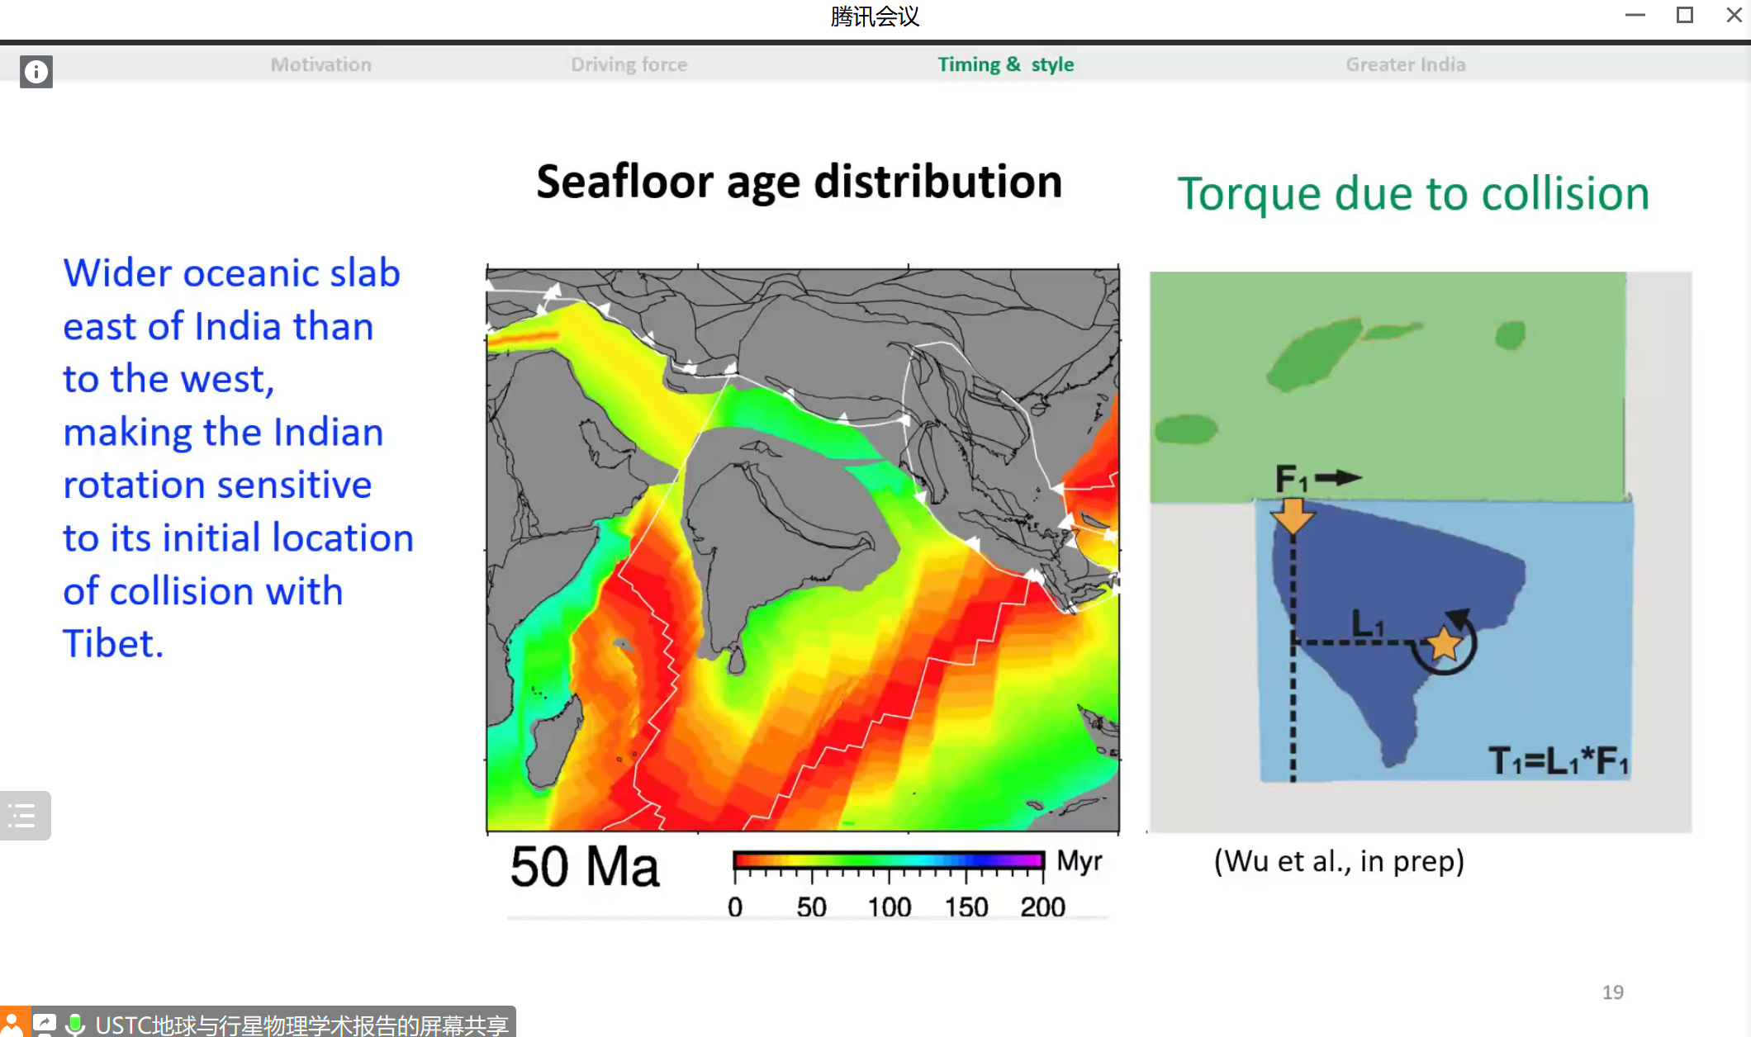Click the screen share icon in bottom bar

(45, 1024)
